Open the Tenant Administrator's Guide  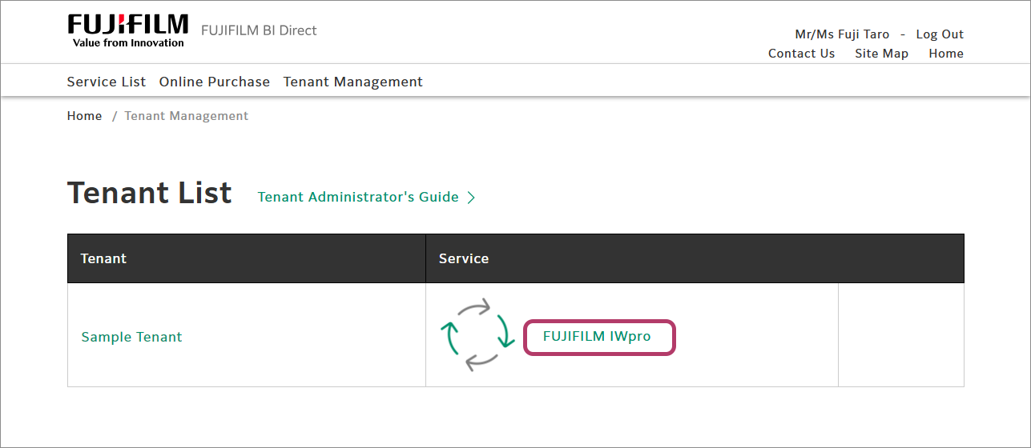(358, 197)
